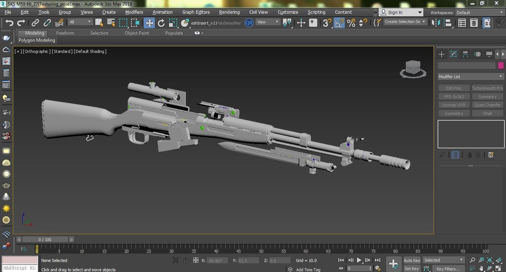Click Bind to Space Warp icon
This screenshot has width=506, height=272.
(59, 23)
